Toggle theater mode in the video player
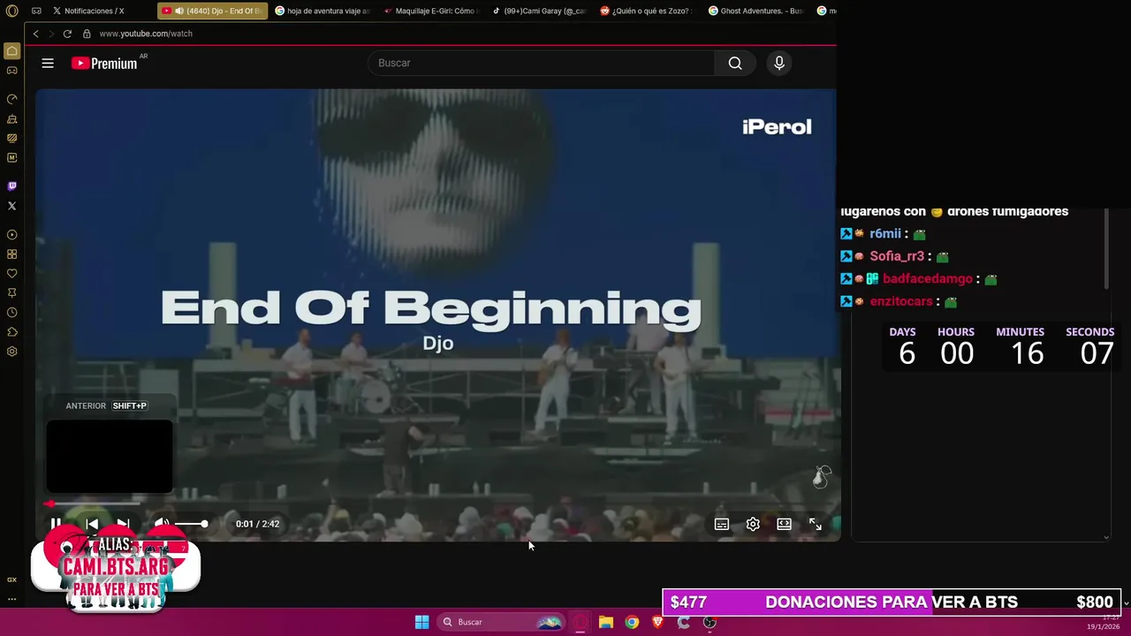 [x=784, y=524]
